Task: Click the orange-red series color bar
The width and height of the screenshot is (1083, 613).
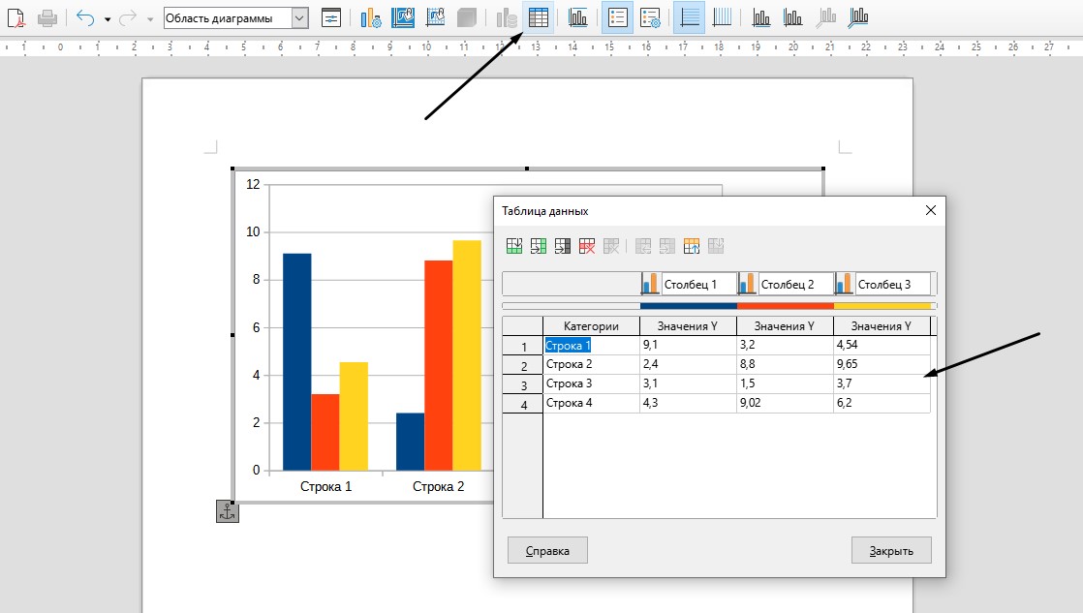Action: 785,306
